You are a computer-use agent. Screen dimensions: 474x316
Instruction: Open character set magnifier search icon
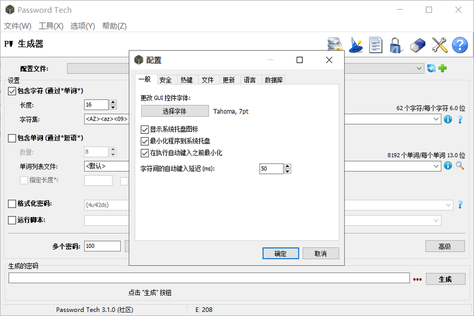pos(460,166)
